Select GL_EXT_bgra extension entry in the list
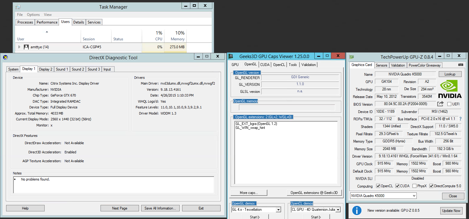The image size is (469, 219). (256, 124)
